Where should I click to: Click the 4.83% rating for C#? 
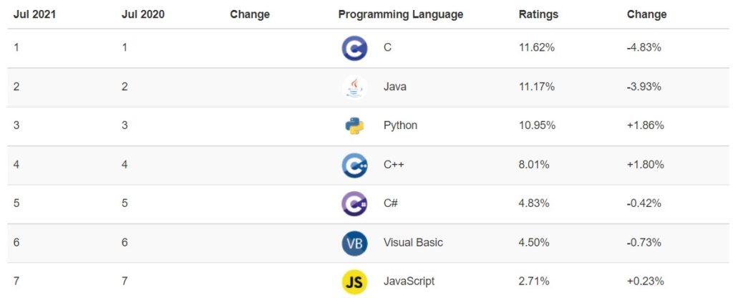534,203
